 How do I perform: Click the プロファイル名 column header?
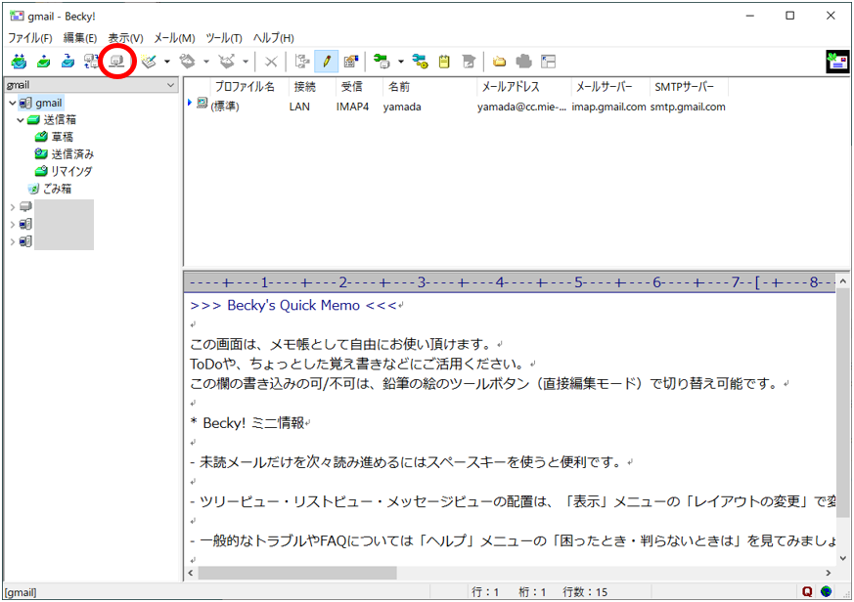pos(248,87)
